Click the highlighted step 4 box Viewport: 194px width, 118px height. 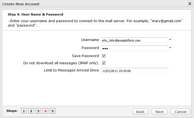coord(45,111)
